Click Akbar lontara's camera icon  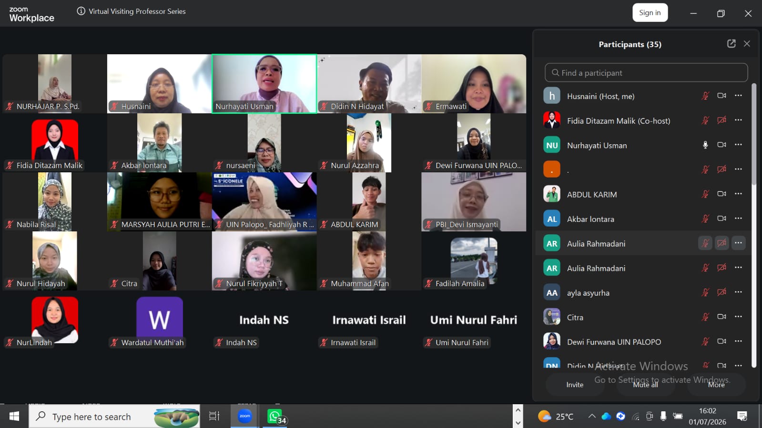[721, 219]
